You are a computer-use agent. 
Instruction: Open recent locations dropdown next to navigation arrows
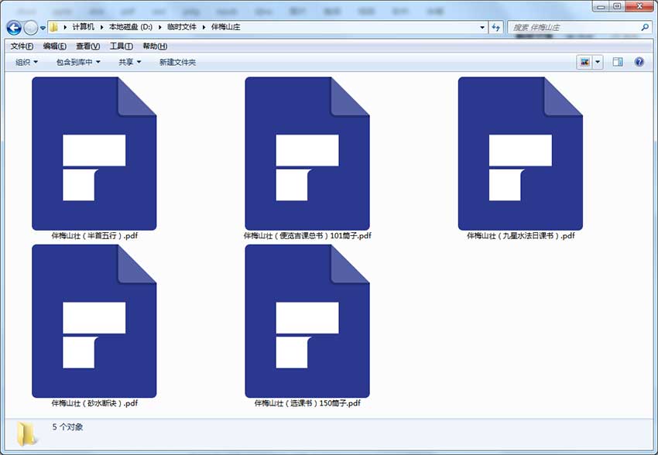tap(43, 28)
